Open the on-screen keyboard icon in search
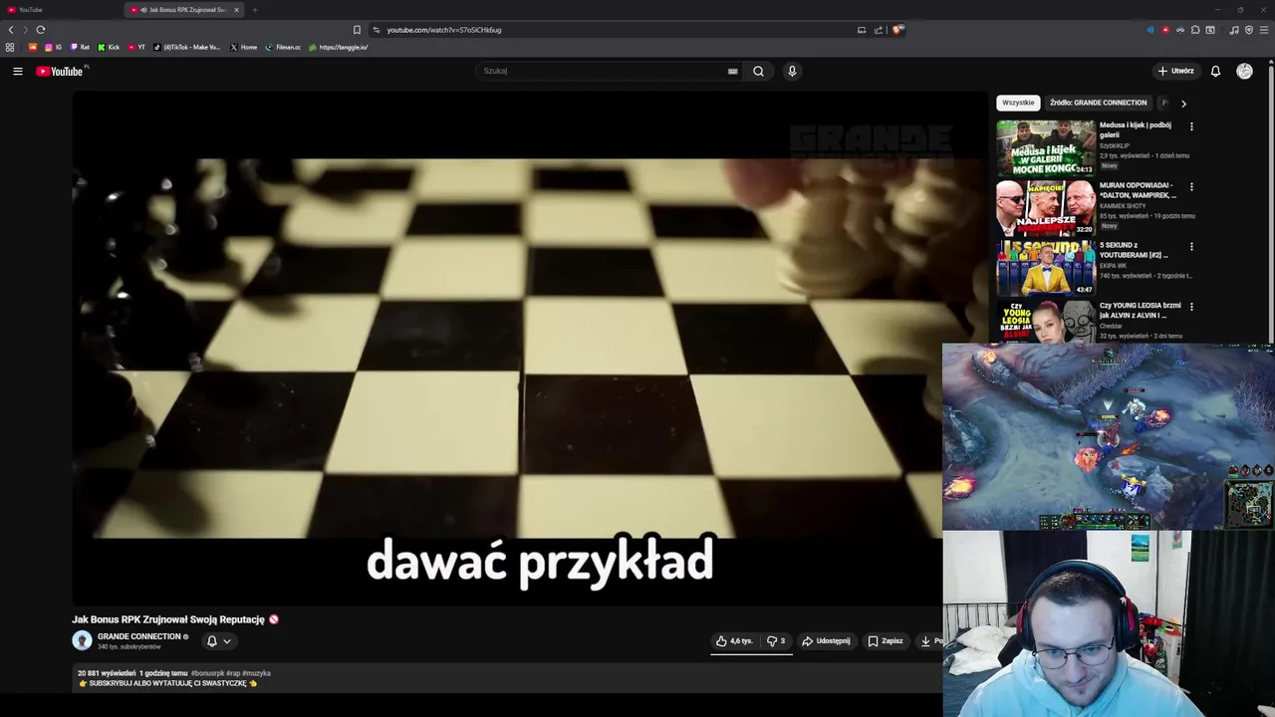The image size is (1275, 717). click(x=732, y=71)
